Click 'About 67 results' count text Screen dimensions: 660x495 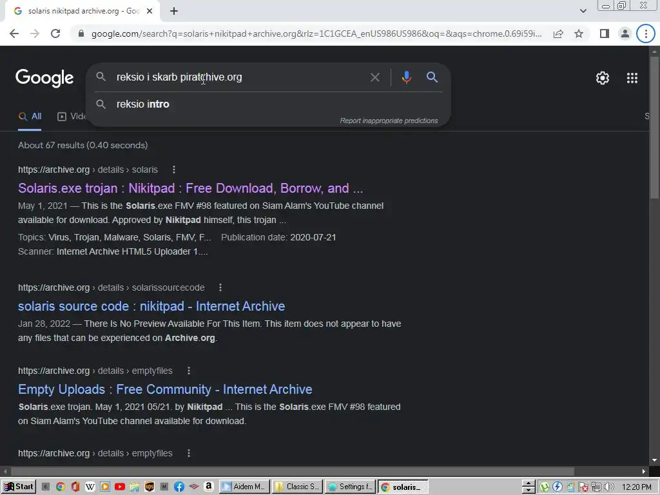click(83, 145)
